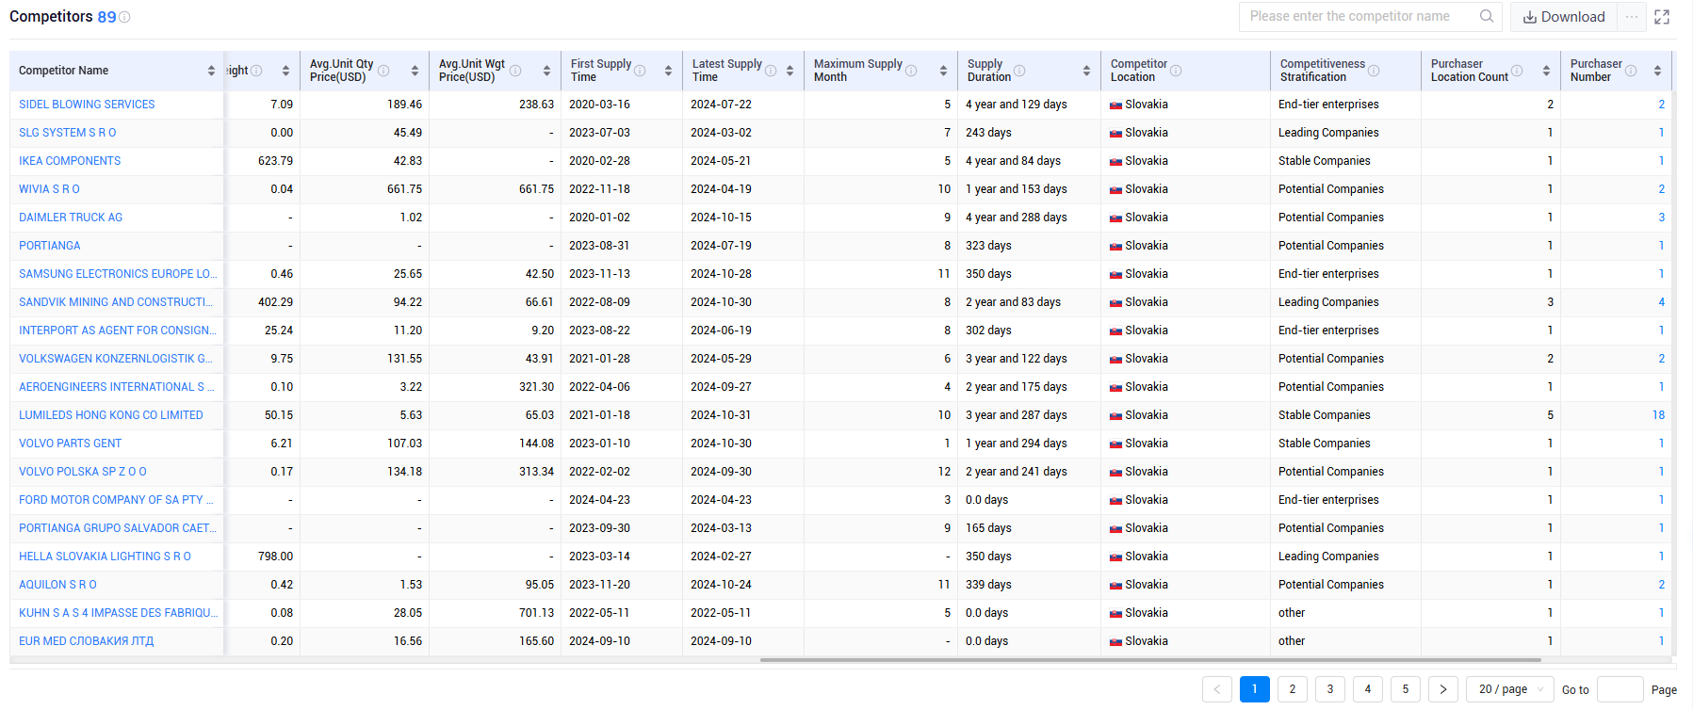The image size is (1693, 710).
Task: Click the First Supply Time info icon
Action: 640,71
